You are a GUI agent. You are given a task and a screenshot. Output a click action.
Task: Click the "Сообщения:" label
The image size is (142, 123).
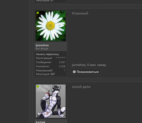(44, 62)
